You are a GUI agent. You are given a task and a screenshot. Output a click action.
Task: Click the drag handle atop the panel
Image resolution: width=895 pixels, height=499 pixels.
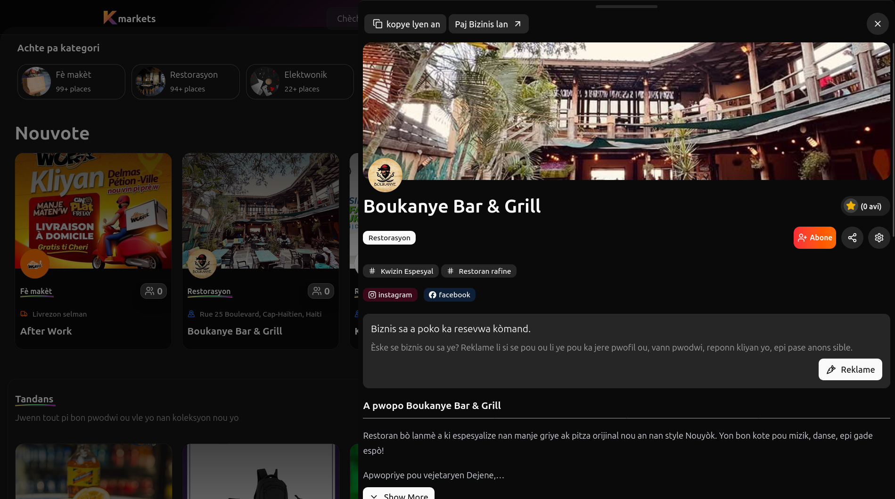coord(626,7)
